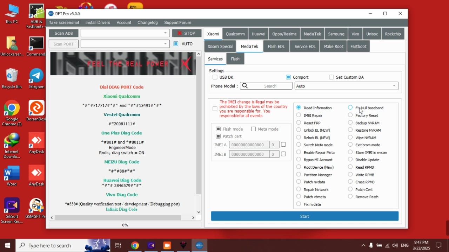Open Task View on the taskbar
The width and height of the screenshot is (449, 252).
pyautogui.click(x=118, y=245)
